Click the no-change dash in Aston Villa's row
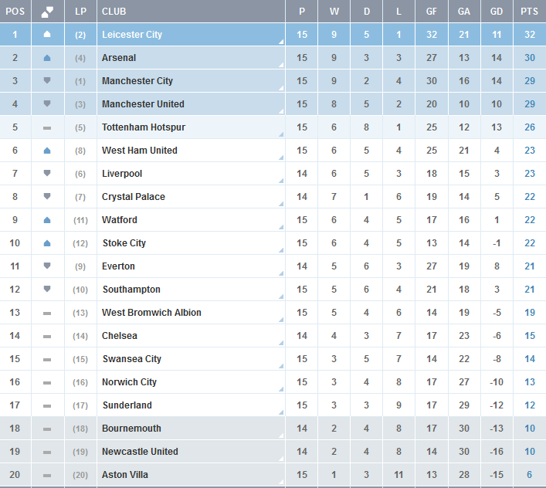This screenshot has width=546, height=488. 47,475
